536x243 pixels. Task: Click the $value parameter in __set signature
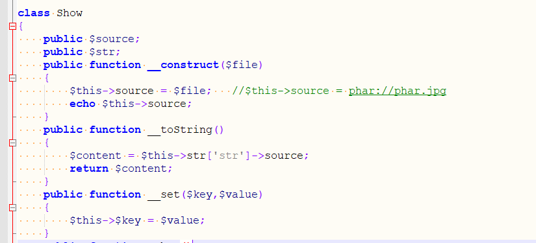pyautogui.click(x=238, y=194)
